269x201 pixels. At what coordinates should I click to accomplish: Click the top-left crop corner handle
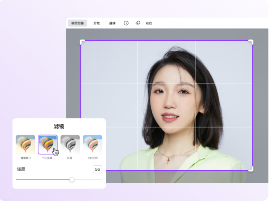coord(82,42)
